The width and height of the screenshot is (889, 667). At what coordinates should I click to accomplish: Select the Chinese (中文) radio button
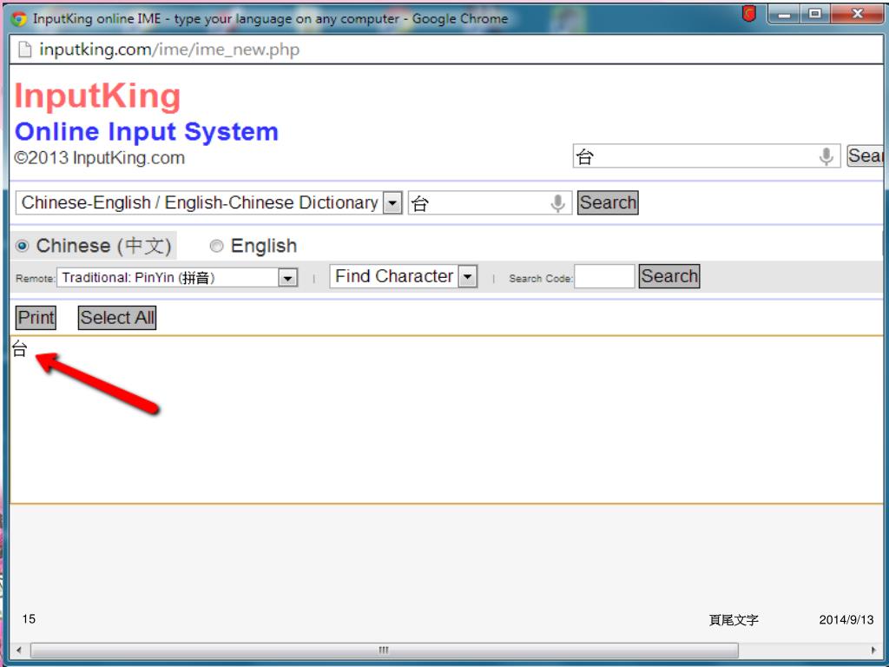23,247
